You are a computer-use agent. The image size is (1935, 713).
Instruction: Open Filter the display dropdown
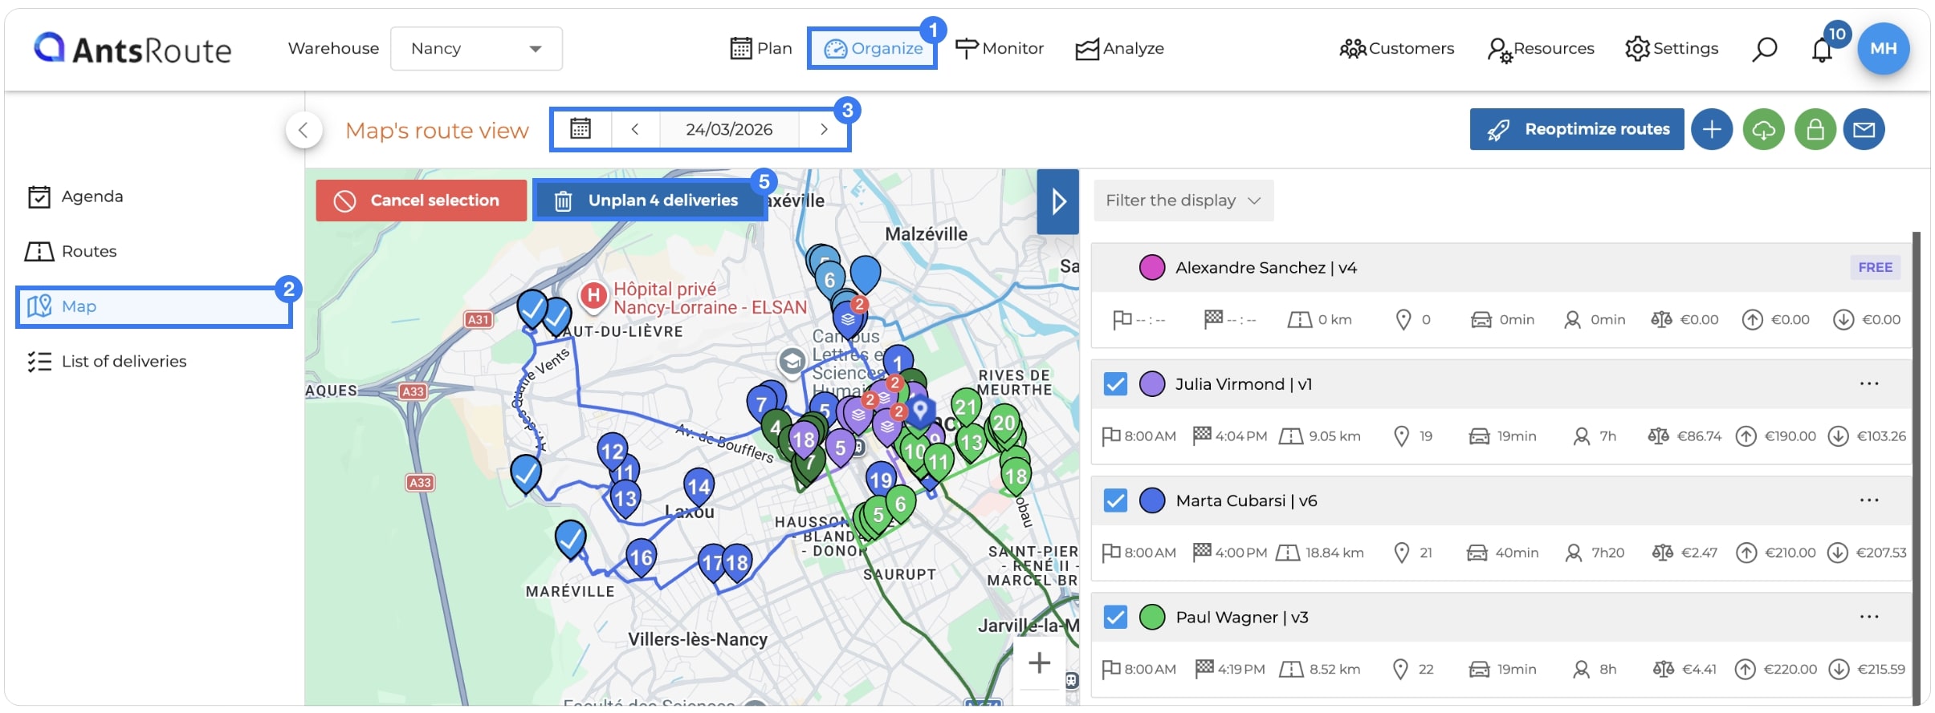coord(1183,201)
